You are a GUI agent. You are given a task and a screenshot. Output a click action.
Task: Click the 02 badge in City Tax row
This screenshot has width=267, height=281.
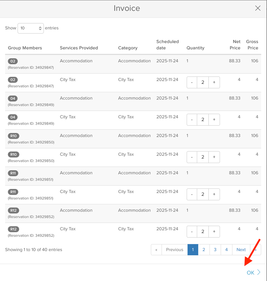(13, 80)
